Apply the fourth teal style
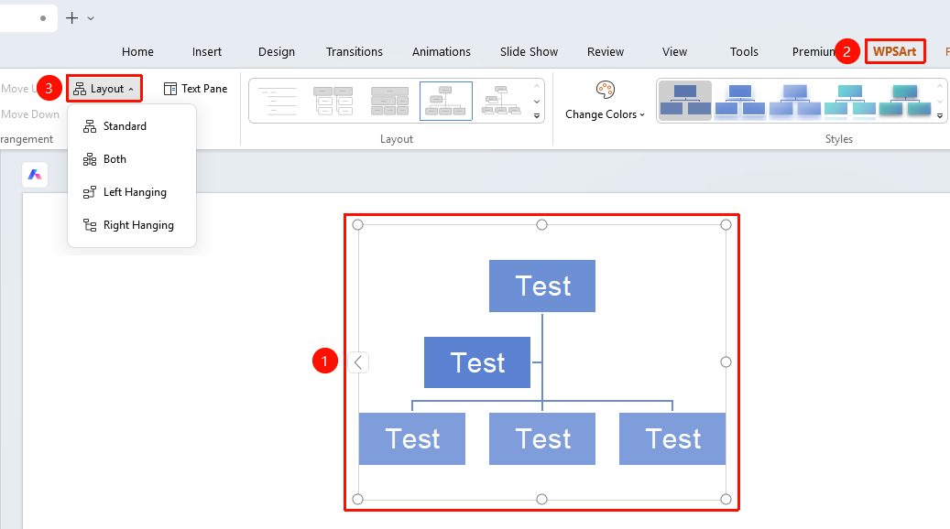The height and width of the screenshot is (529, 950). coord(850,101)
